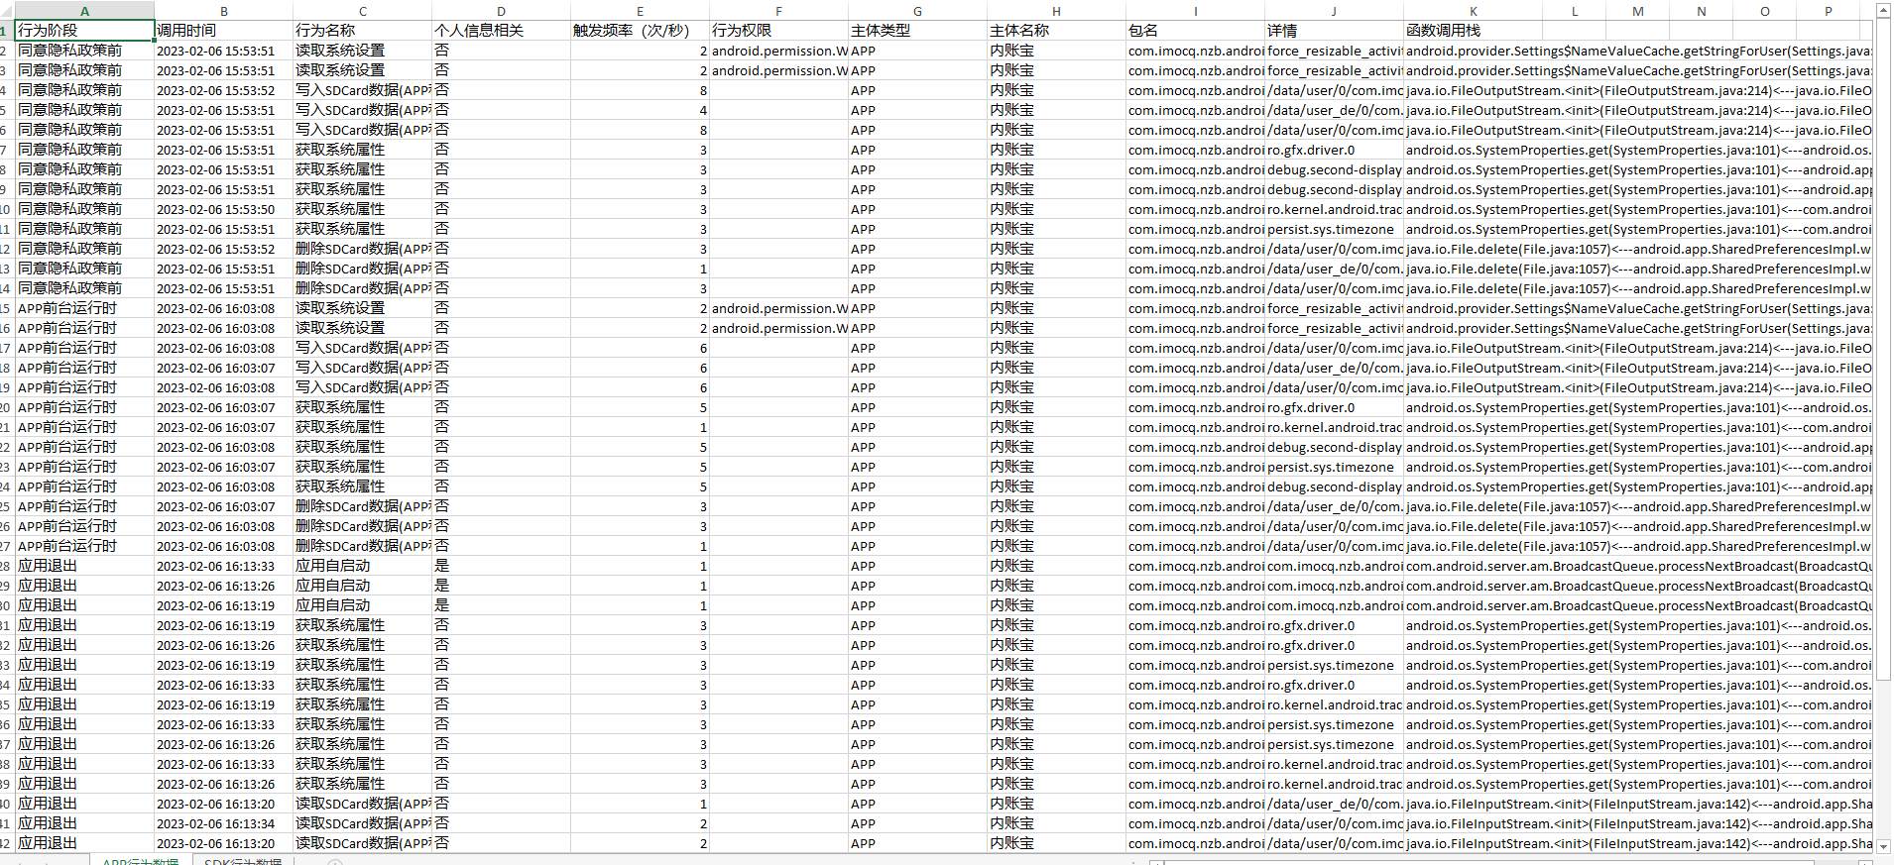Select persist.sys.timezone in 同意隐私政策前 rows

pos(1335,229)
